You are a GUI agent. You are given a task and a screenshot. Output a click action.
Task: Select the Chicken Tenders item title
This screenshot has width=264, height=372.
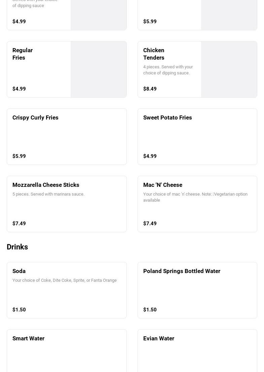click(154, 54)
